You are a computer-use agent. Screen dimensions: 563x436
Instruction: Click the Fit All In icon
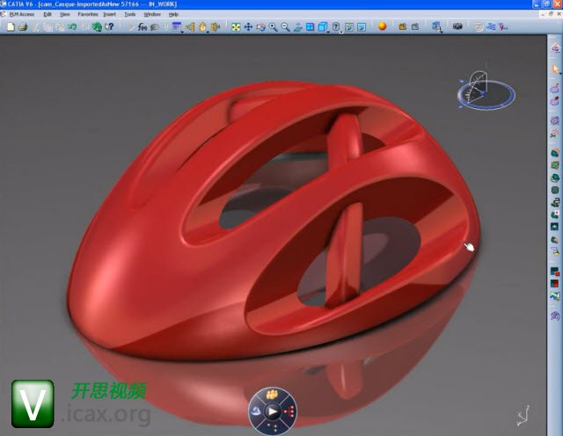point(236,27)
